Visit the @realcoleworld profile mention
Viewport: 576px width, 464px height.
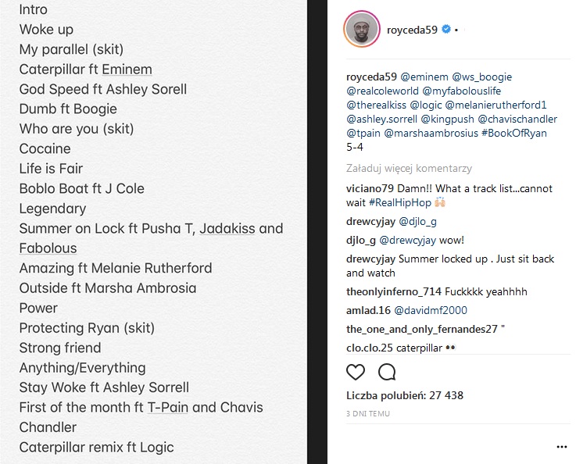[383, 91]
